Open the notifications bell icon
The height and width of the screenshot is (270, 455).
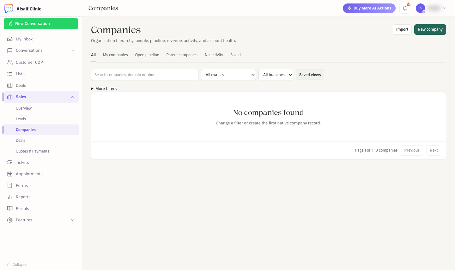[x=405, y=8]
